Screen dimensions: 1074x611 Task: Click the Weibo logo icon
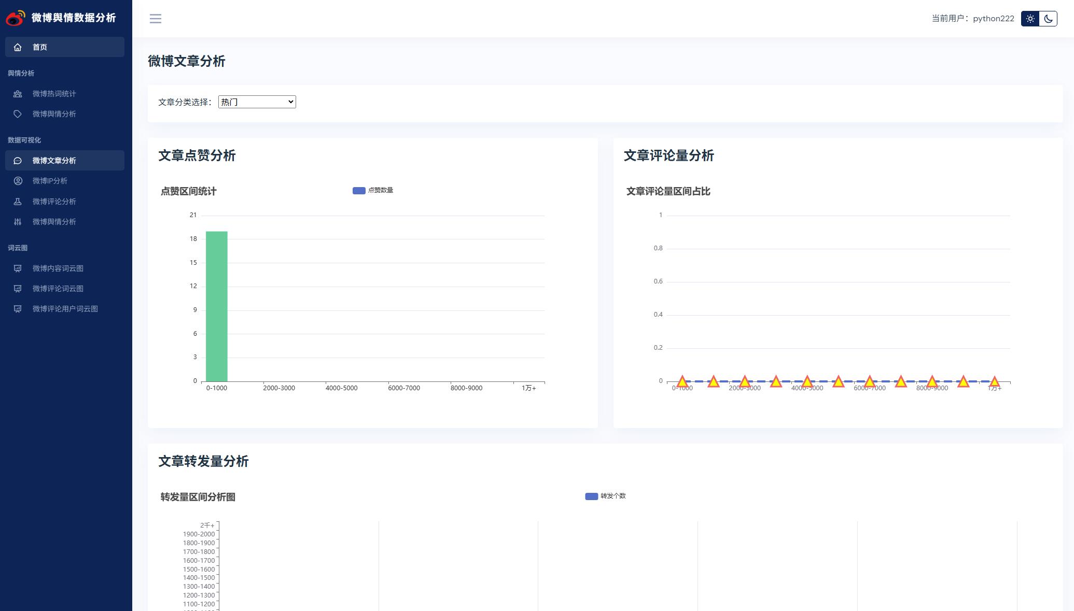tap(15, 18)
